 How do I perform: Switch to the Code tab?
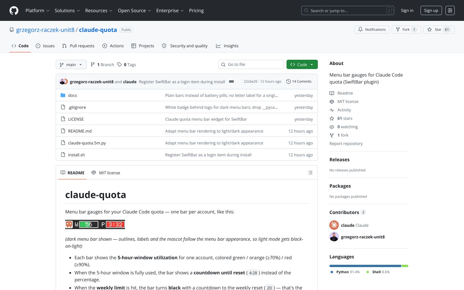pos(20,46)
